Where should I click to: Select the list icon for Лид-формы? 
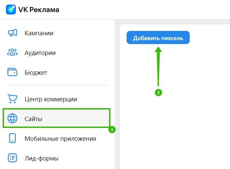click(x=12, y=158)
